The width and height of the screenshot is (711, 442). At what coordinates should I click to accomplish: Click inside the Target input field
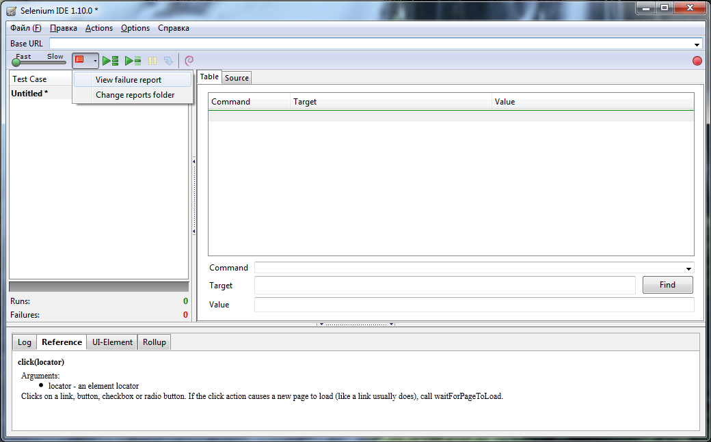click(444, 285)
